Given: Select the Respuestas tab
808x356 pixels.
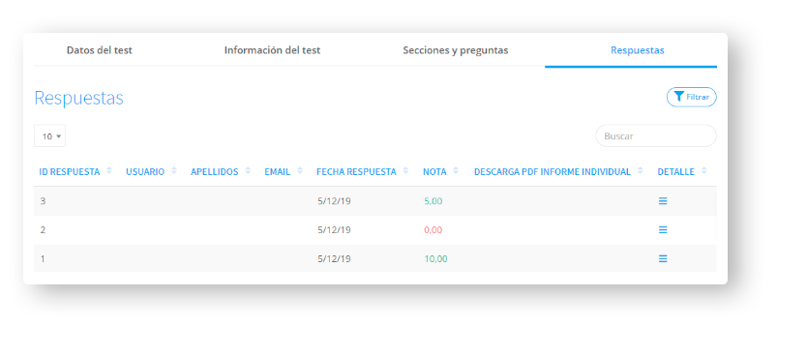Looking at the screenshot, I should [638, 50].
